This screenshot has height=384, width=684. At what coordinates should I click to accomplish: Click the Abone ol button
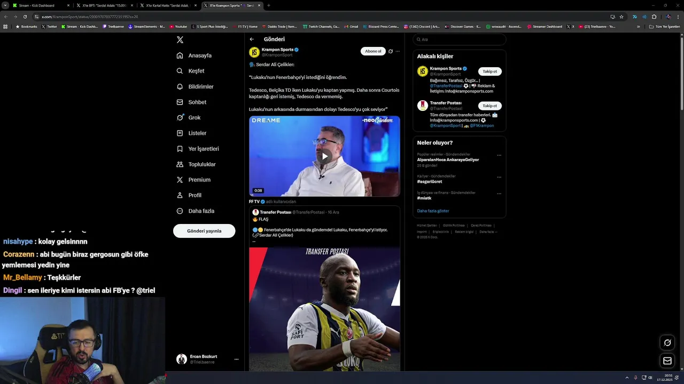tap(373, 51)
